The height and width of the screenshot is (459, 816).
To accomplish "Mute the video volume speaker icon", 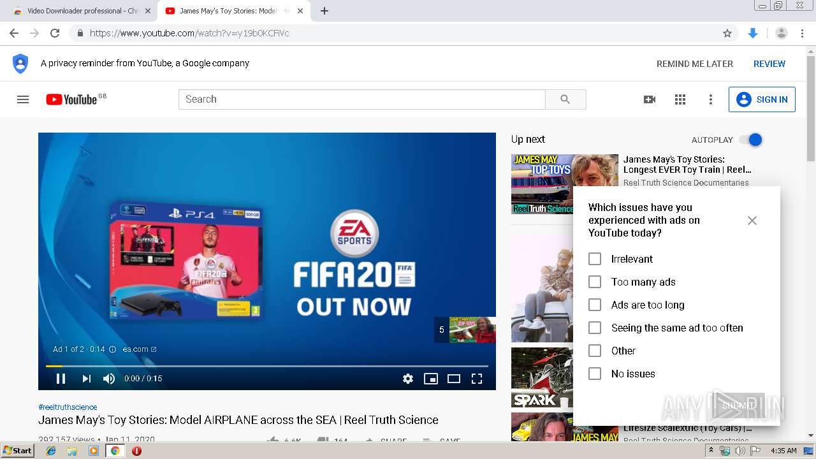I will point(109,379).
